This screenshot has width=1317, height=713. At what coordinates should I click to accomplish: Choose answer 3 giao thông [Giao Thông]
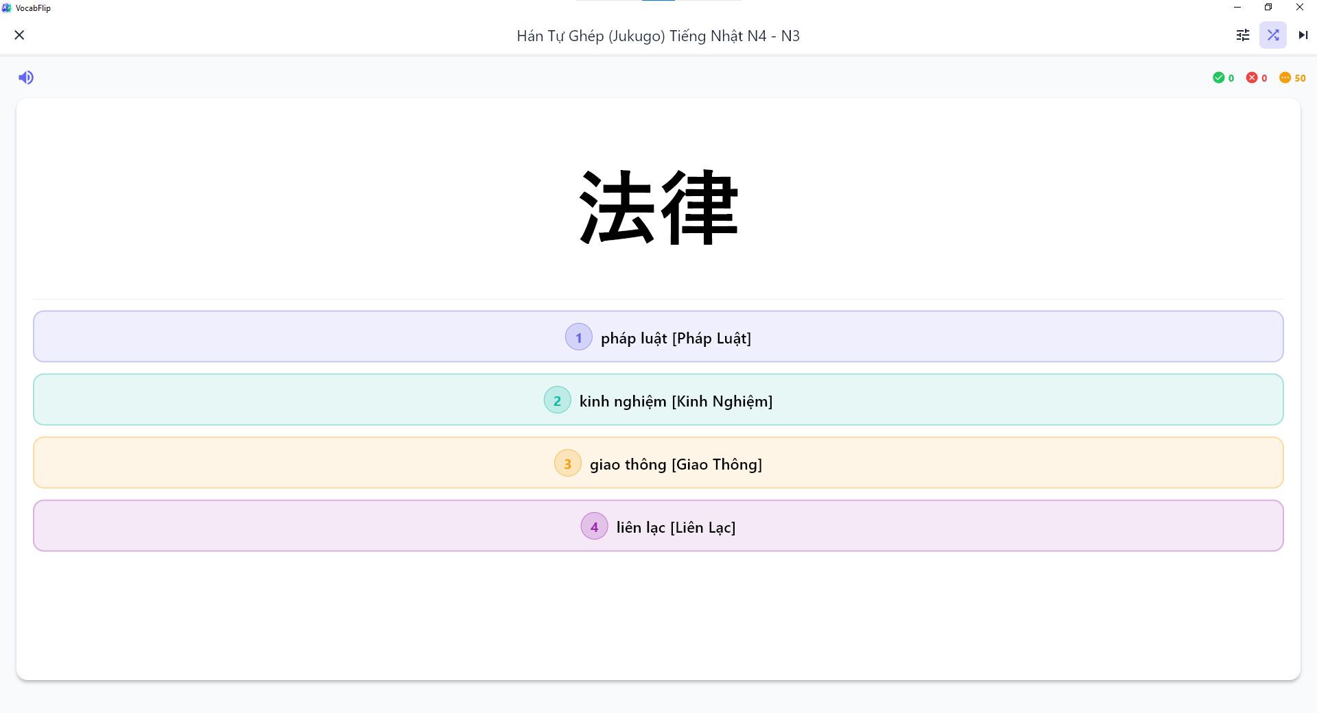pos(658,463)
